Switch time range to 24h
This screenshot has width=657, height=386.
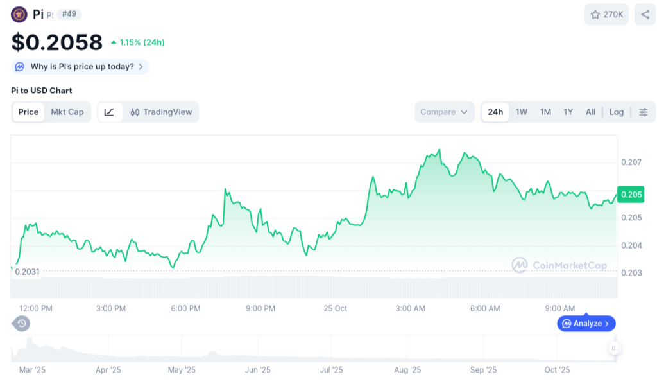pos(495,112)
